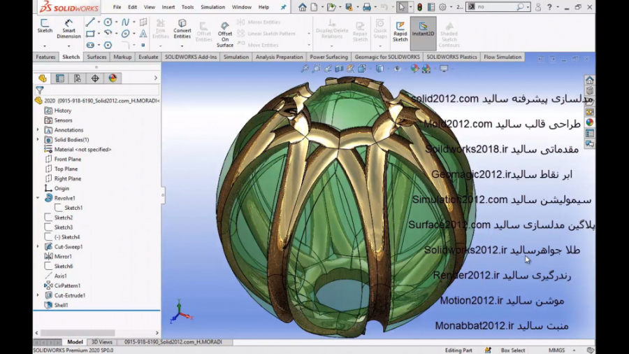Toggle Instant2D mode
This screenshot has height=354, width=629.
point(423,33)
